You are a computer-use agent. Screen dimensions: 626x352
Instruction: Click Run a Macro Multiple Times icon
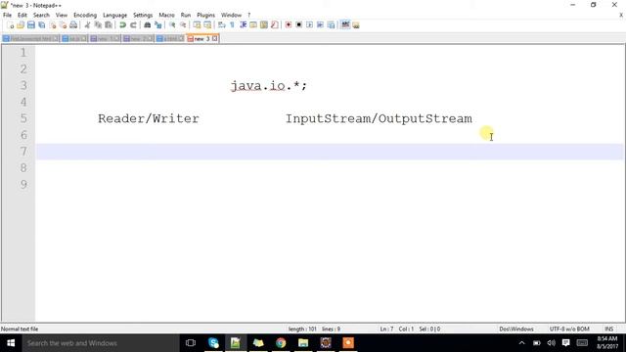pos(320,25)
